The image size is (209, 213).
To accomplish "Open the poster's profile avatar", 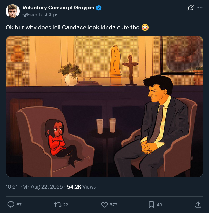I will (13, 11).
